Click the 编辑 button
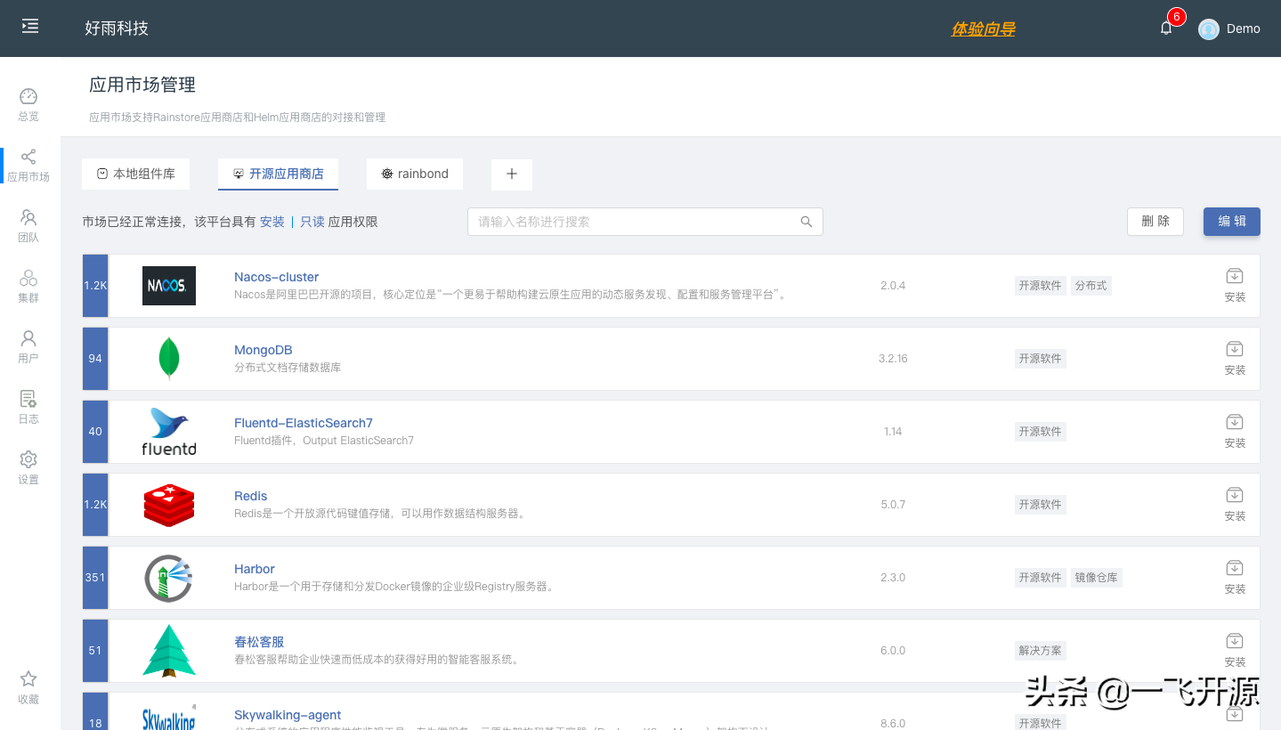 pyautogui.click(x=1231, y=221)
